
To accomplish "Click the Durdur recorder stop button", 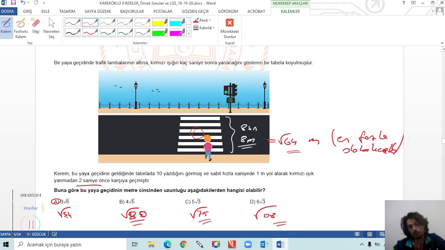I will (x=31, y=208).
